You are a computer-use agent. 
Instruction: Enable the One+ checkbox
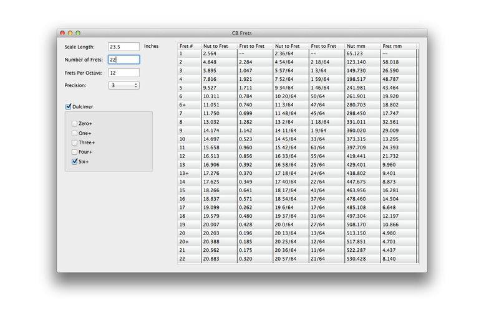pos(74,133)
